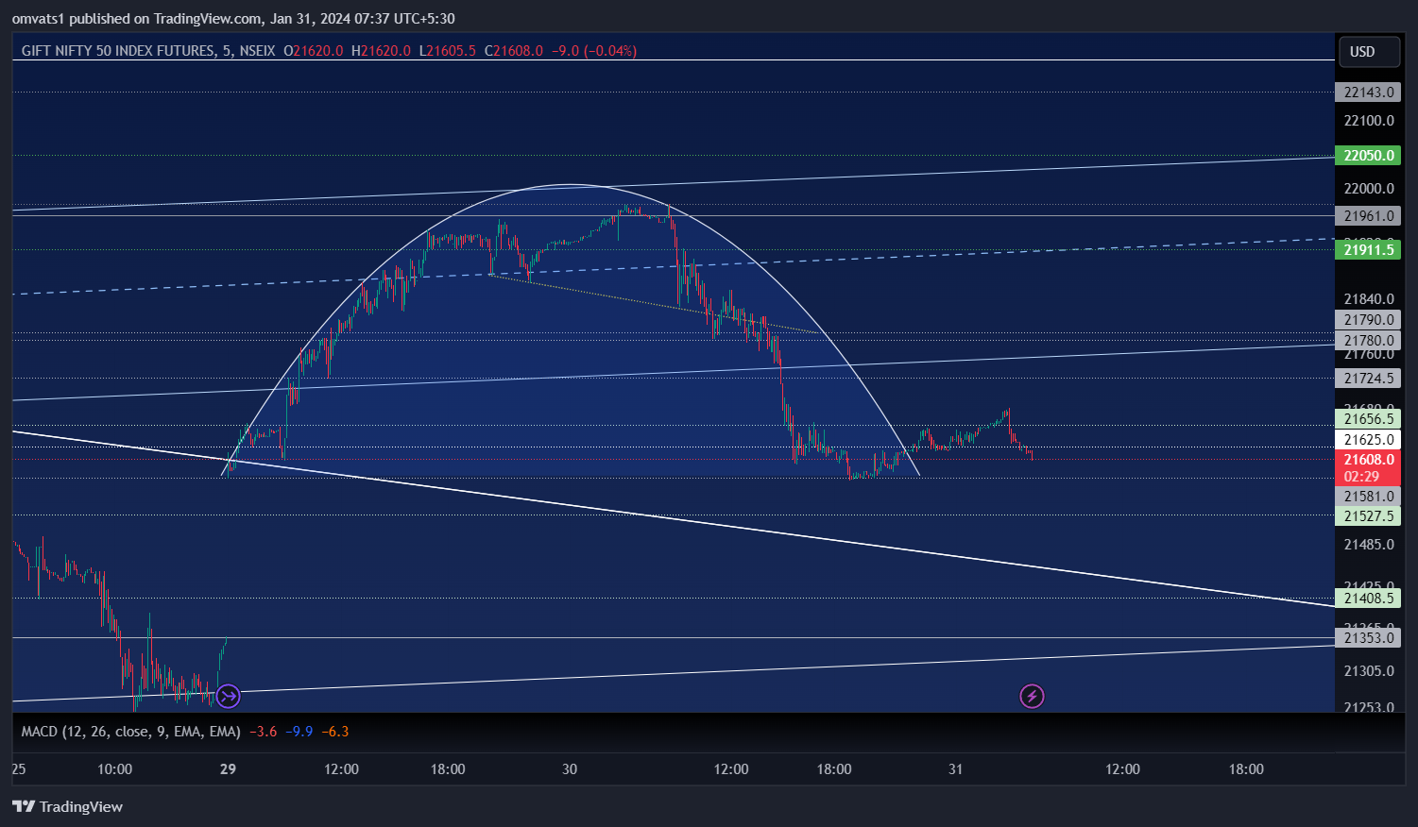This screenshot has height=827, width=1418.
Task: Click the date label 29 on time axis
Action: 228,769
